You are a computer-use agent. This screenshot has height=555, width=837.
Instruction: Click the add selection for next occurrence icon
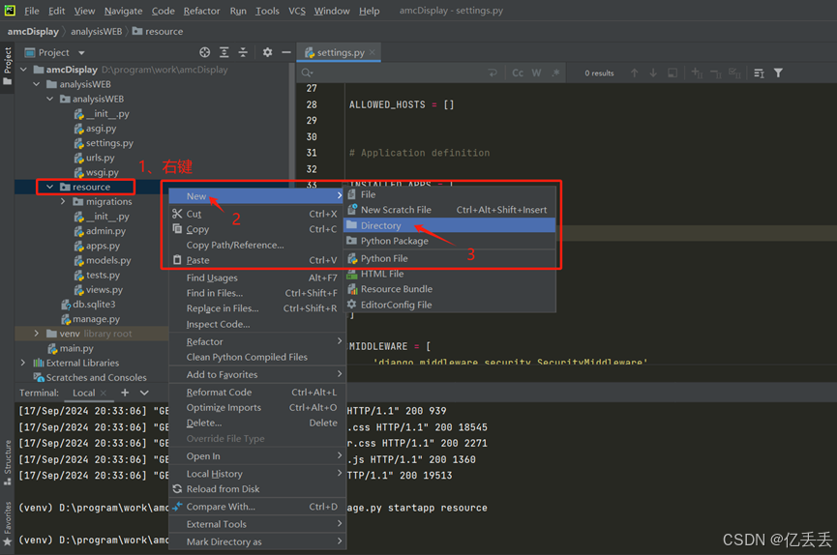pos(697,73)
